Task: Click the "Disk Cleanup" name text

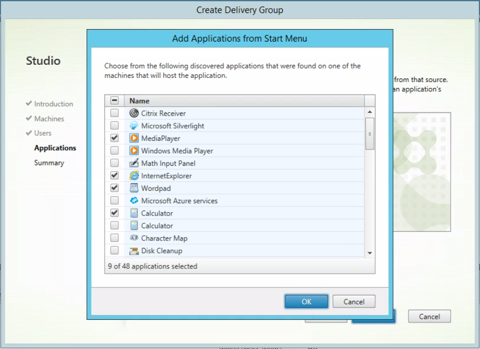Action: 162,251
